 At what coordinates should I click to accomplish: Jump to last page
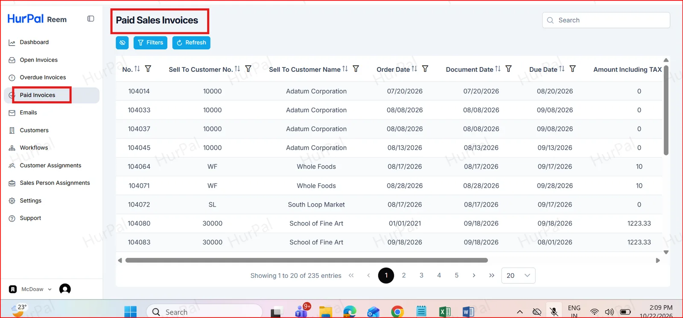(x=492, y=275)
